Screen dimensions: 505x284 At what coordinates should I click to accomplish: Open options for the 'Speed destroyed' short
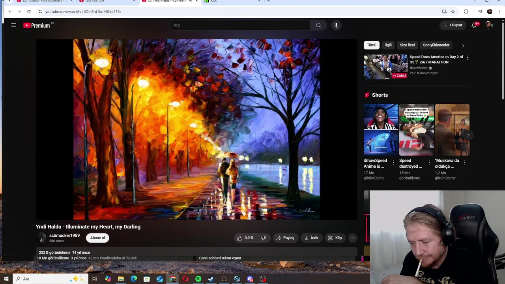[429, 163]
